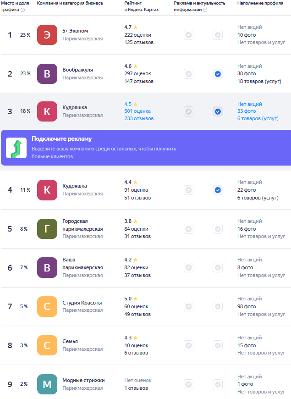Click the company name '5+ Эконом'
The width and height of the screenshot is (291, 399).
click(x=75, y=31)
